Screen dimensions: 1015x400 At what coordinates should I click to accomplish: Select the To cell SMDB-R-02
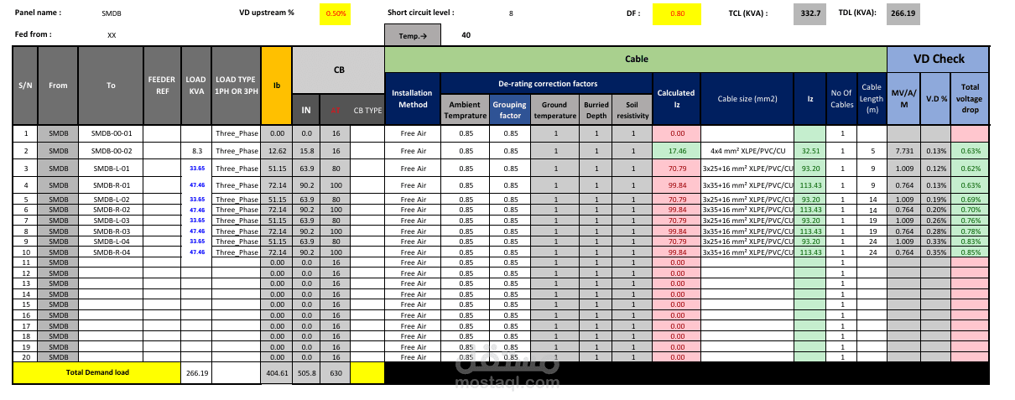click(x=111, y=210)
